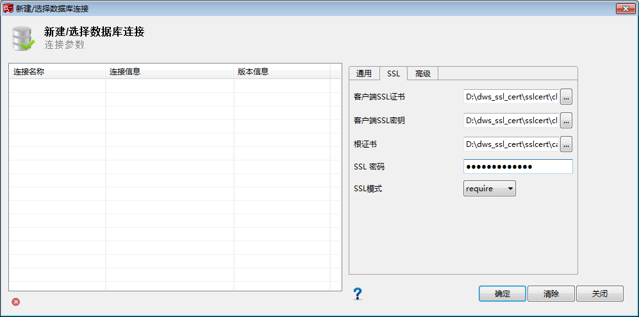Viewport: 639px width, 317px height.
Task: Browse for the 客户端SSL证书 file
Action: (567, 97)
